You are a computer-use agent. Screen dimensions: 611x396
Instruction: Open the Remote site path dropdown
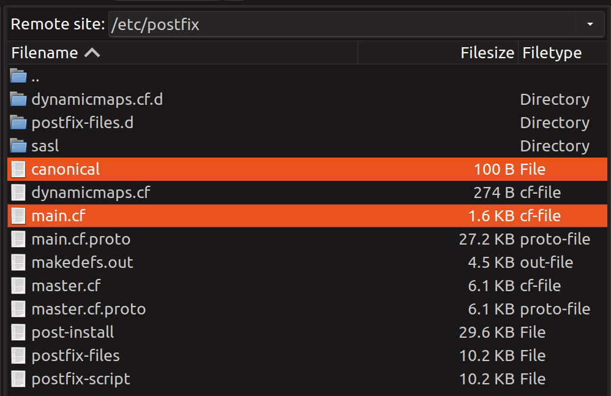pos(590,24)
